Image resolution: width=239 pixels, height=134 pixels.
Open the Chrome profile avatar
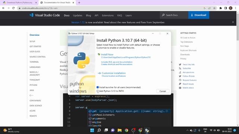click(x=231, y=8)
